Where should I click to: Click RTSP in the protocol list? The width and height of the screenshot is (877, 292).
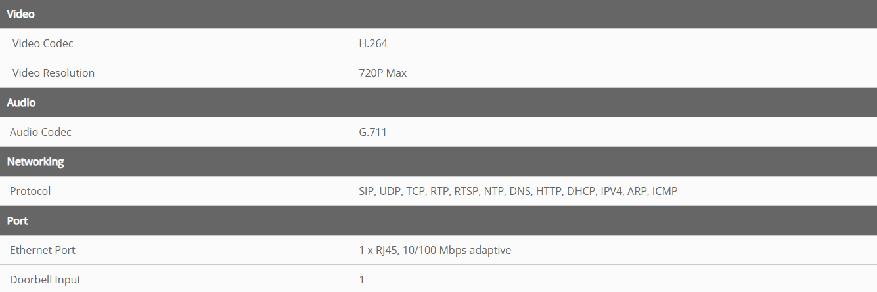(x=466, y=191)
